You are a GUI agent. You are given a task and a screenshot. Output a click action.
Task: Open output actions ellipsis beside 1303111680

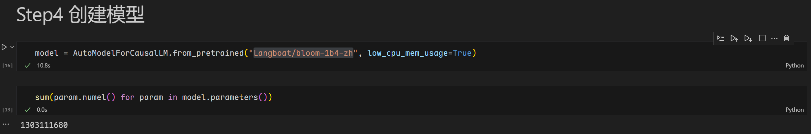coord(6,124)
